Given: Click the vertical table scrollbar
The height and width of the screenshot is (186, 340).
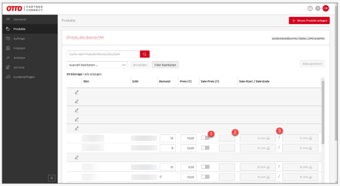Looking at the screenshot, I should coord(323,112).
